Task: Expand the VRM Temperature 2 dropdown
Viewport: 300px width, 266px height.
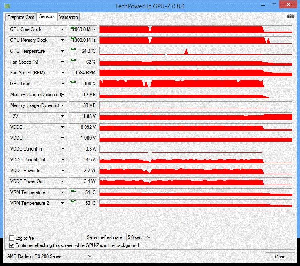Action: tap(63, 203)
